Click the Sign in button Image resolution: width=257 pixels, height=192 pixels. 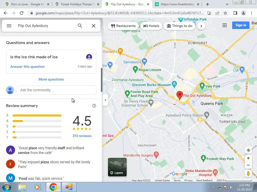tap(241, 25)
